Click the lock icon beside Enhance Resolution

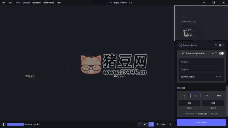click(x=216, y=53)
